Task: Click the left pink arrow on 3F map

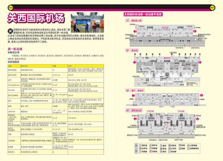Action: click(x=133, y=95)
